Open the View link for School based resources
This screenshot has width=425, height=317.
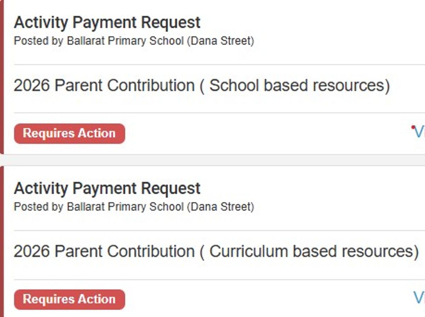tap(420, 133)
